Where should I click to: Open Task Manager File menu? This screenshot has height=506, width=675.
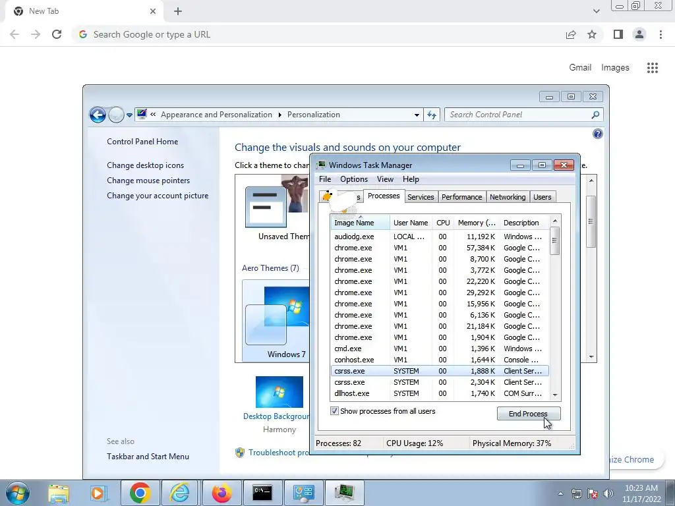pos(325,179)
